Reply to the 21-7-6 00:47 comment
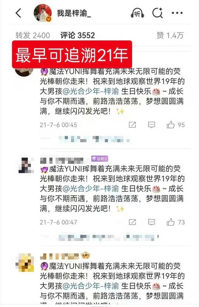Image resolution: width=199 pixels, height=307 pixels. point(151,222)
